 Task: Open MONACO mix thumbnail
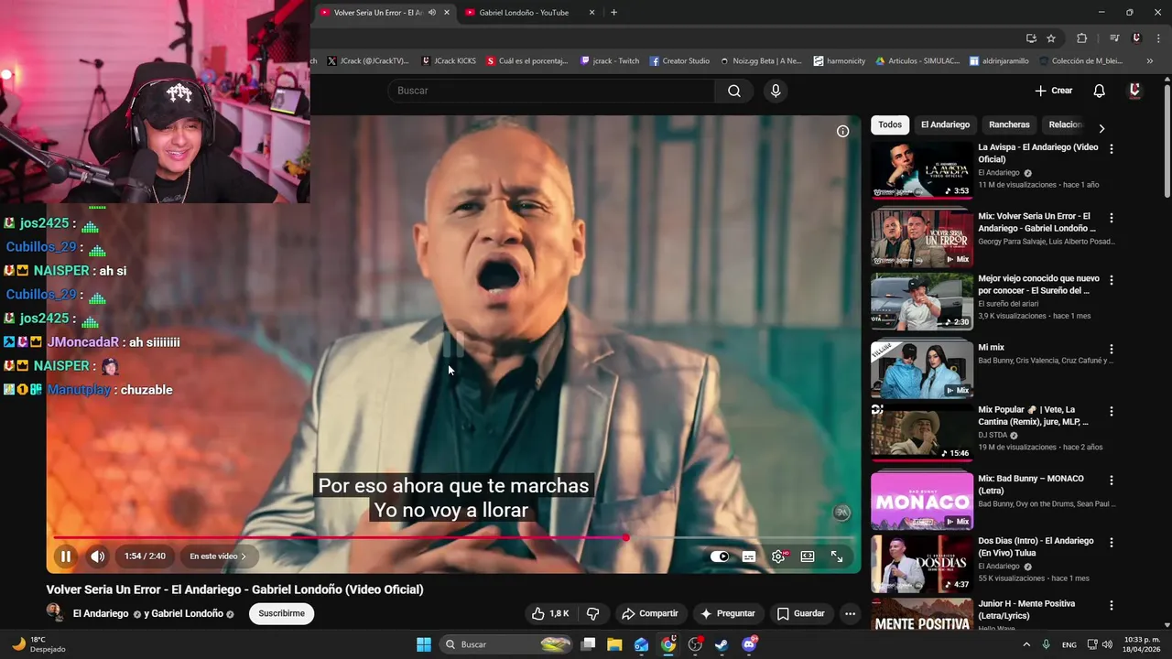[922, 501]
